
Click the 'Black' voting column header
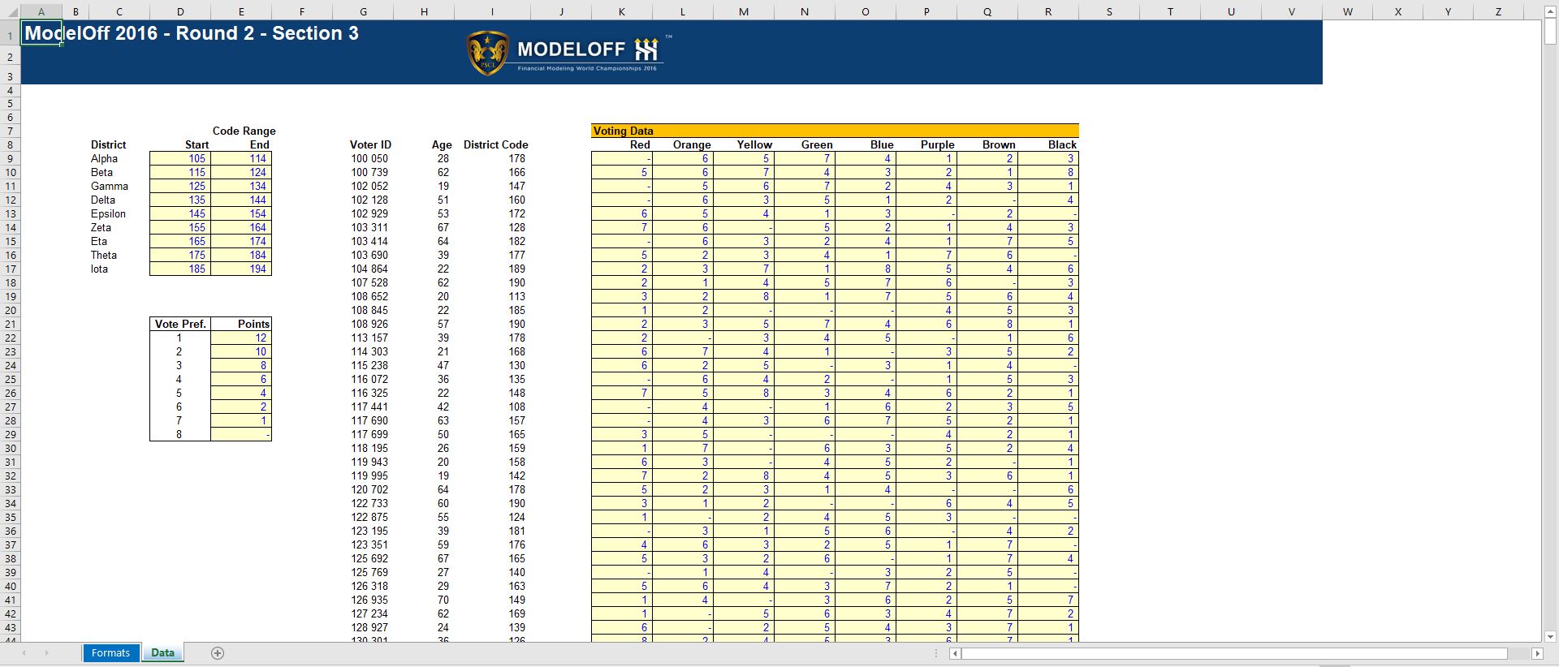click(x=1062, y=145)
